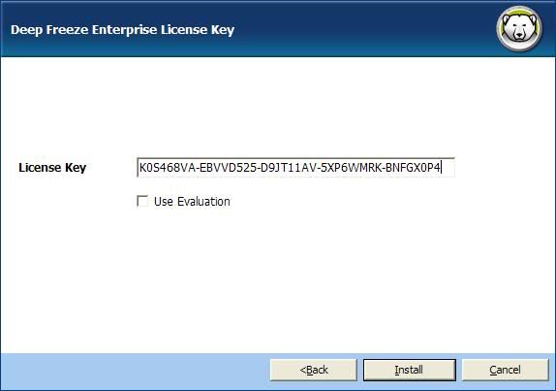The width and height of the screenshot is (556, 391).
Task: Place cursor in the EBVVD525 key segment
Action: coord(228,167)
